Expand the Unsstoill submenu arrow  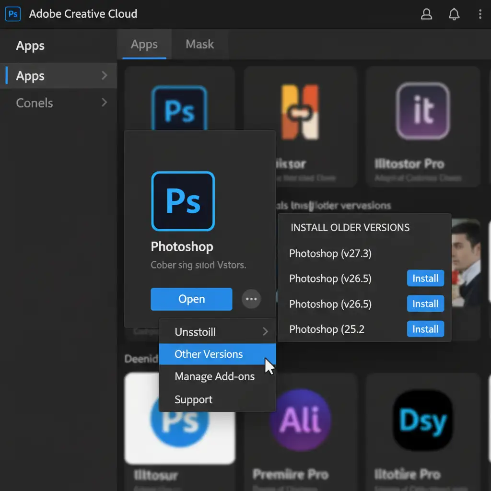click(265, 332)
